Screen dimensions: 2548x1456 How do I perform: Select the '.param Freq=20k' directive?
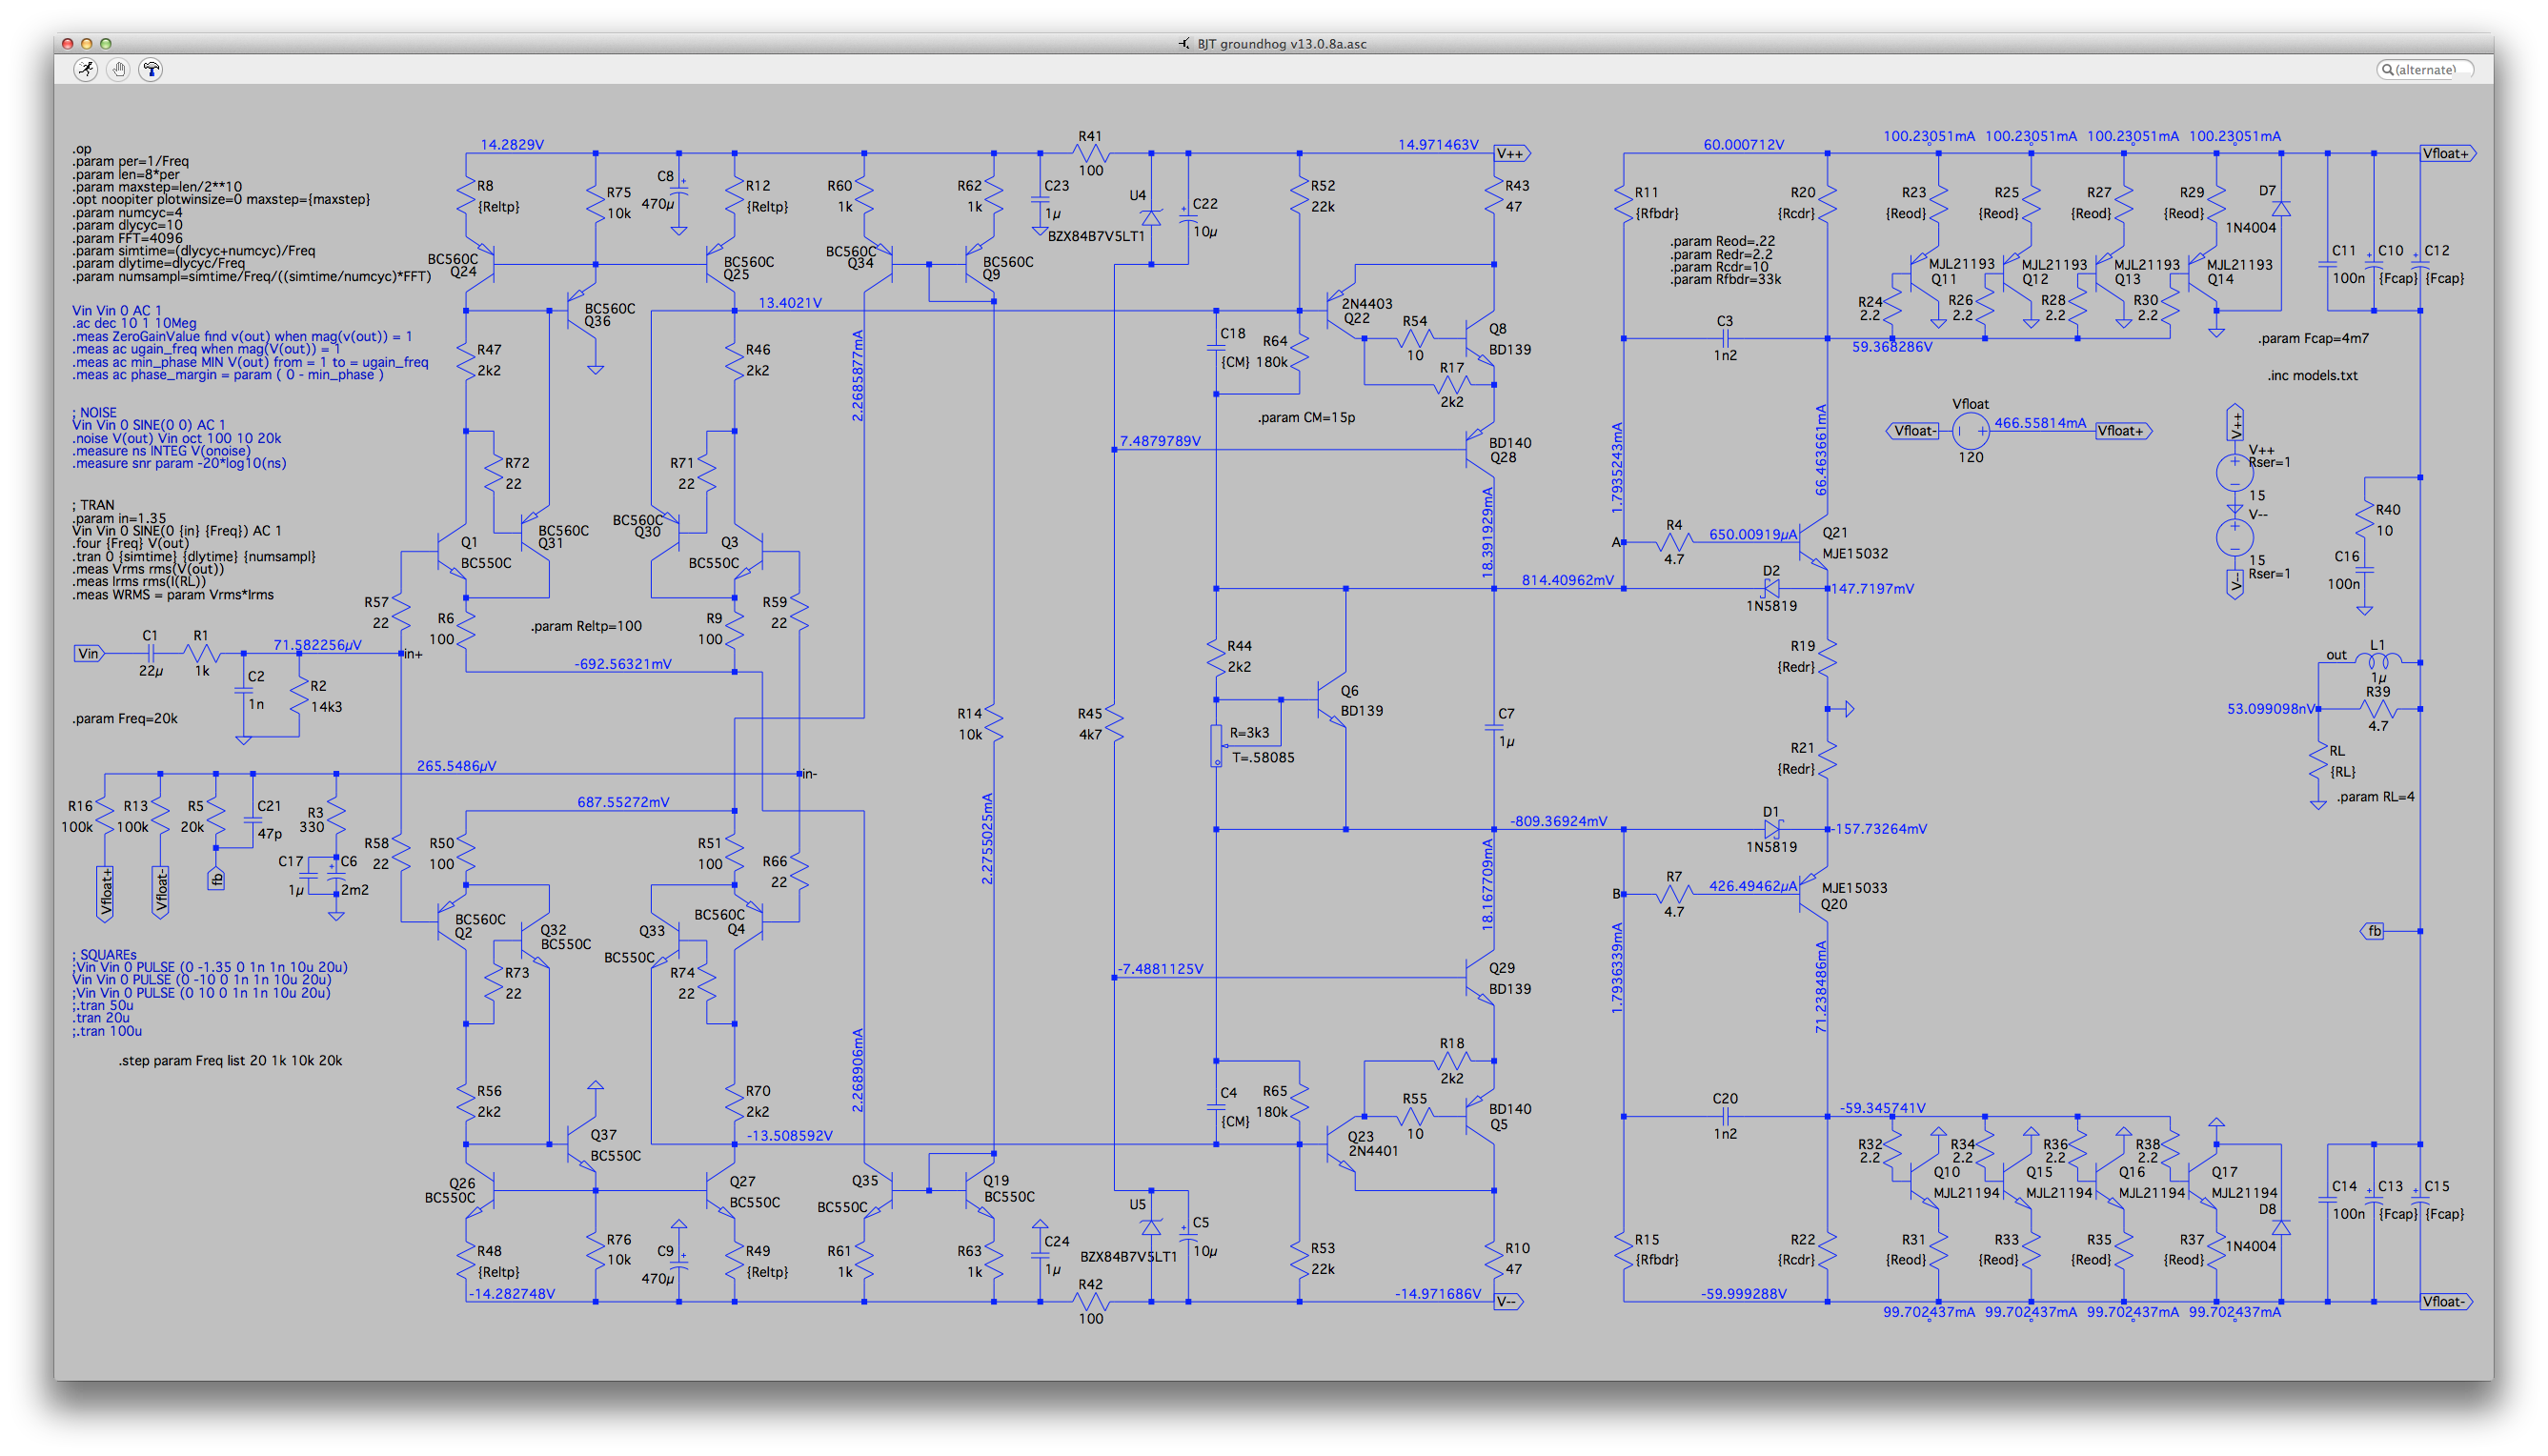(125, 718)
